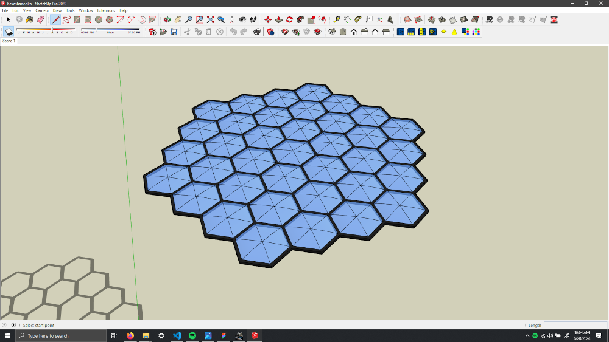Go to the Previous view

coord(221,19)
